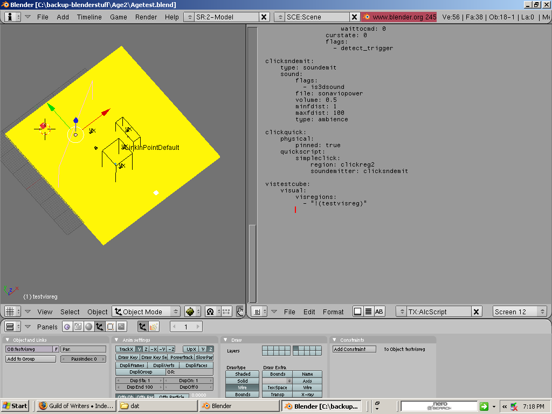Screen dimensions: 552x414
Task: Click Add to Group button
Action: (x=31, y=359)
